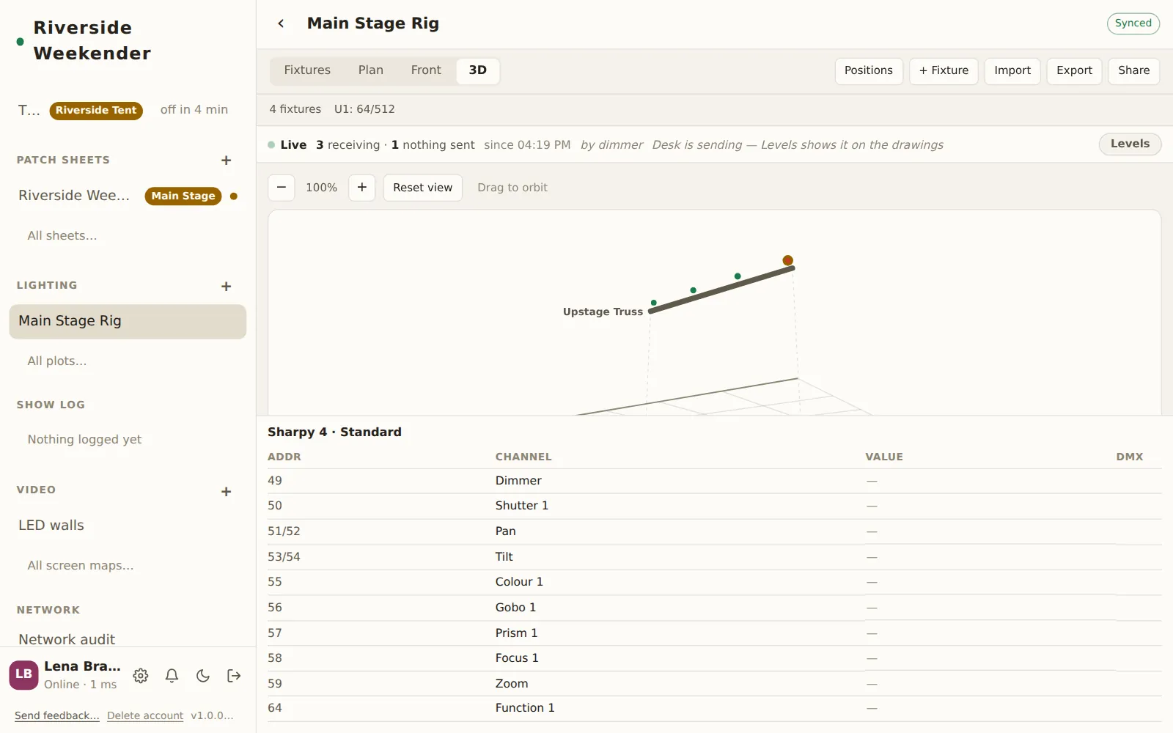The image size is (1173, 733).
Task: Zoom in with the plus button
Action: (362, 188)
